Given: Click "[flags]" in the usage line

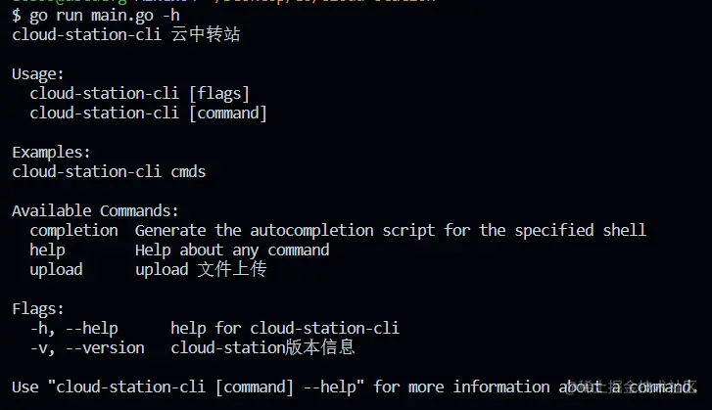Looking at the screenshot, I should pyautogui.click(x=219, y=93).
